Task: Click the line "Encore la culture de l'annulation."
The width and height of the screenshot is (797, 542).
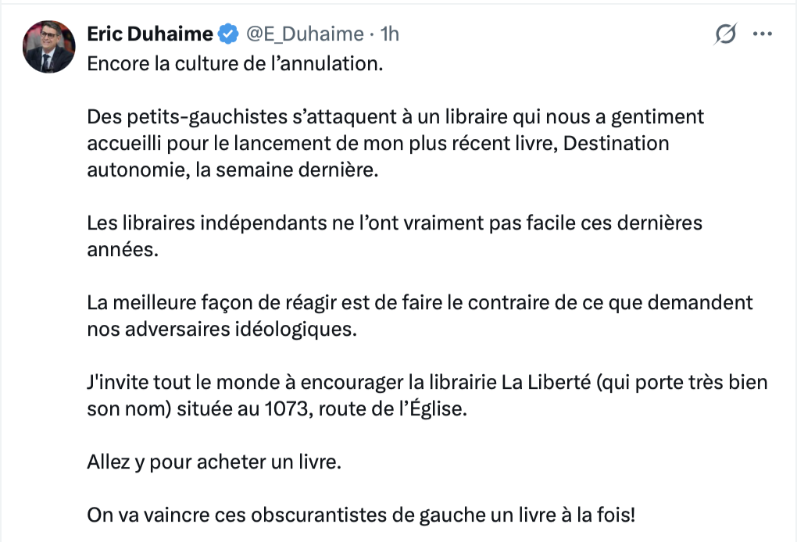Action: (235, 63)
